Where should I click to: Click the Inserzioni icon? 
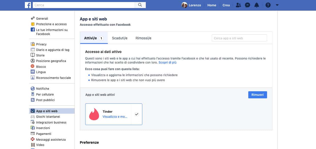coord(33,128)
